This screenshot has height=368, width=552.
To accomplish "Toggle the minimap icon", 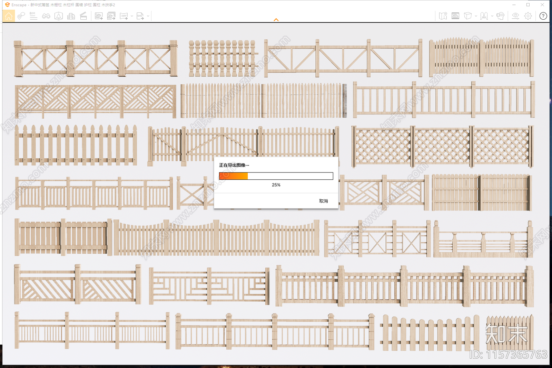I will click(443, 16).
